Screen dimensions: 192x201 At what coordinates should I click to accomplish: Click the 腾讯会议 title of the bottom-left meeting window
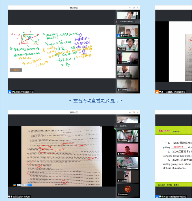pyautogui.click(x=74, y=112)
